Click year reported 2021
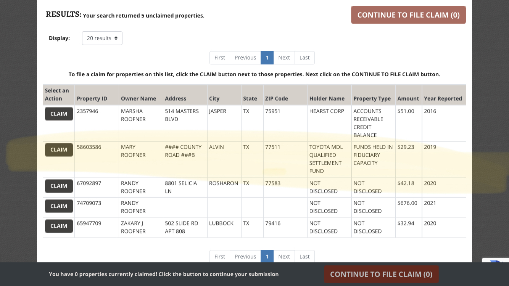Screen dimensions: 509x286 (430, 203)
